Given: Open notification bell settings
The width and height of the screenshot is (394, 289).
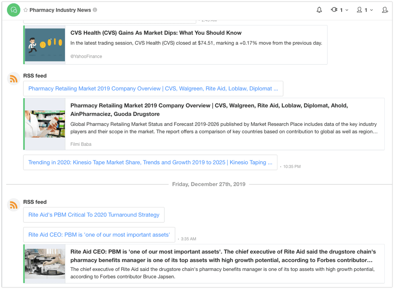Looking at the screenshot, I should 319,10.
